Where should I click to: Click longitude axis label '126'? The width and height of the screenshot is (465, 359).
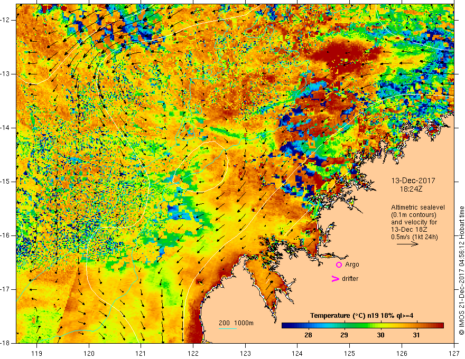click(402, 353)
